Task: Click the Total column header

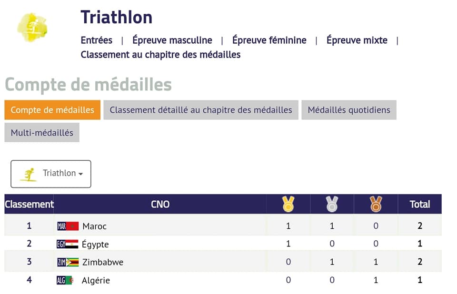Action: (x=420, y=204)
